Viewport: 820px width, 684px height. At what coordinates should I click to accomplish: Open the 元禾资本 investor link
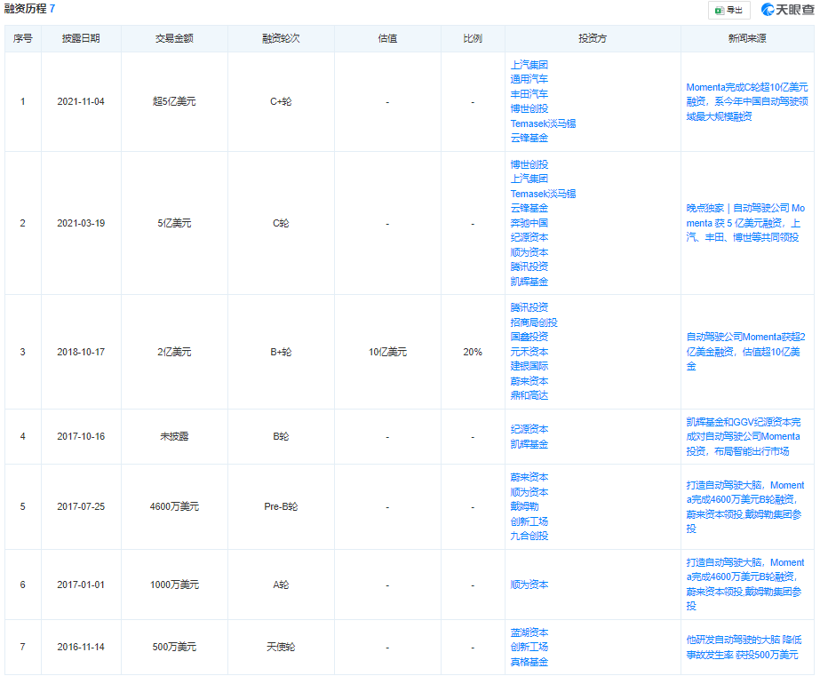click(529, 352)
